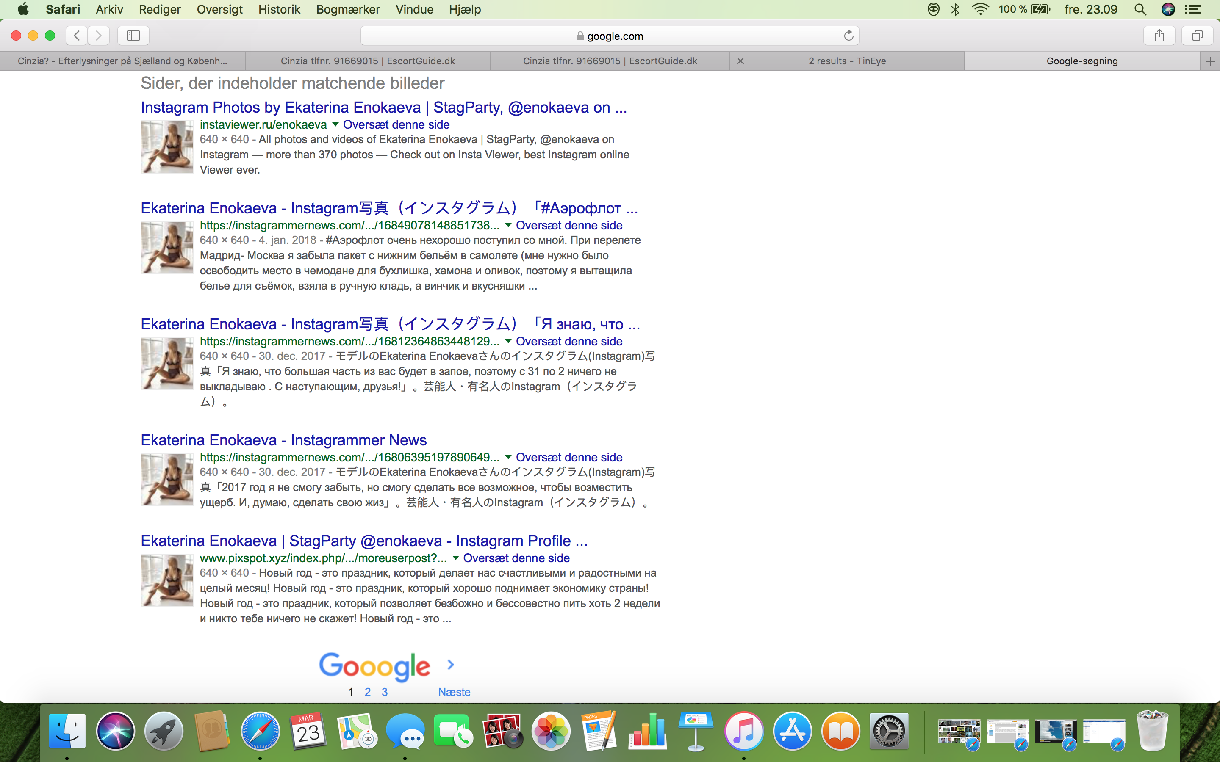Screen dimensions: 1220x762
Task: Open the Historik menu
Action: click(x=279, y=9)
